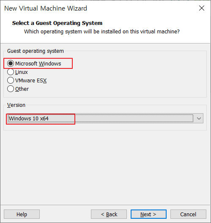This screenshot has height=223, width=211.
Task: Open Help for this wizard page
Action: [22, 214]
